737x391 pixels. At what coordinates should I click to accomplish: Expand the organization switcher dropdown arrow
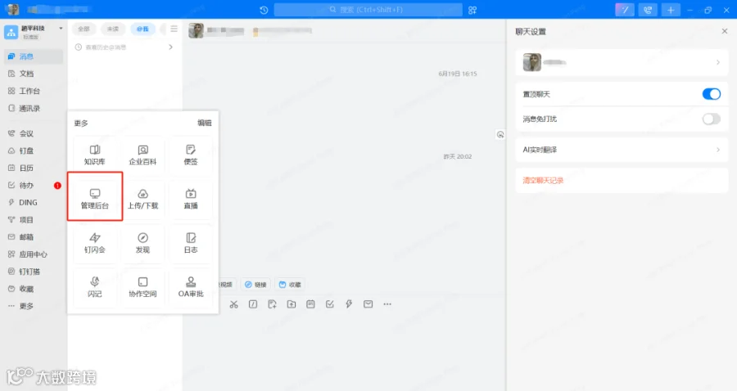pos(61,29)
